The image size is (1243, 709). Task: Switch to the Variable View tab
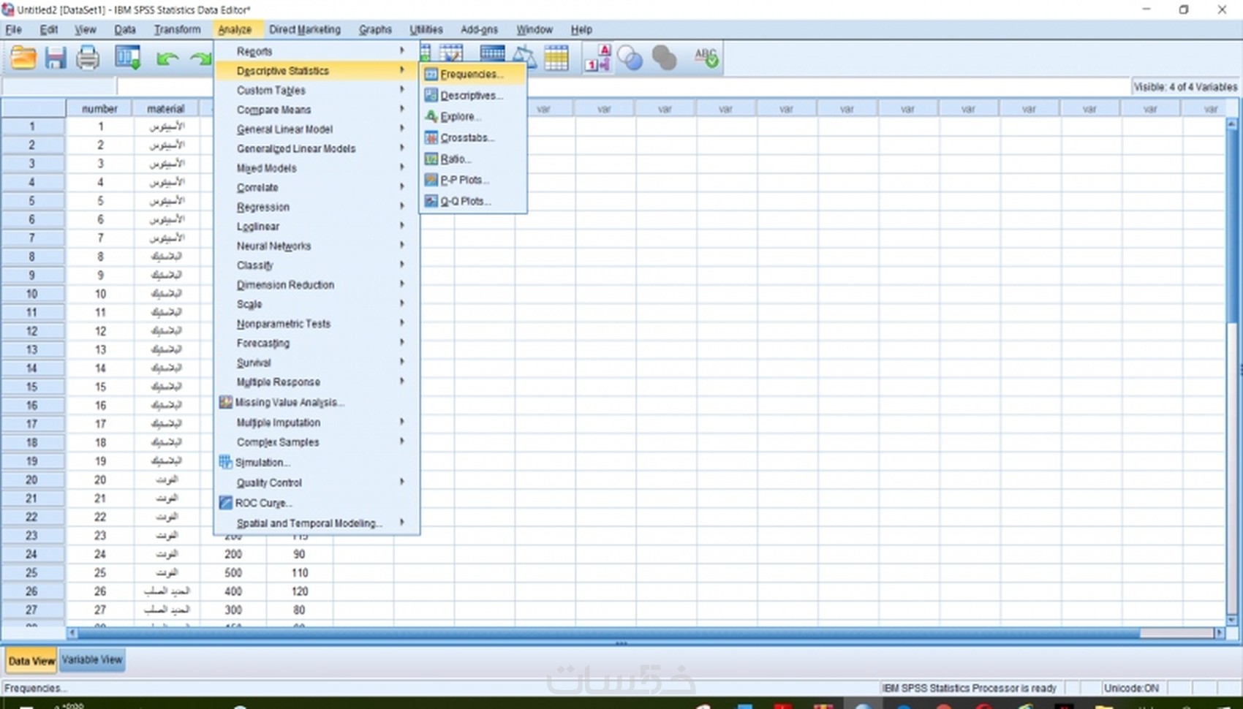pyautogui.click(x=92, y=660)
